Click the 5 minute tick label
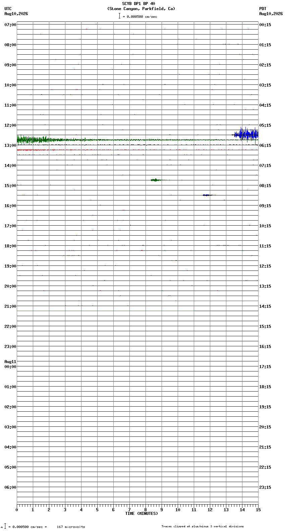 [97, 510]
